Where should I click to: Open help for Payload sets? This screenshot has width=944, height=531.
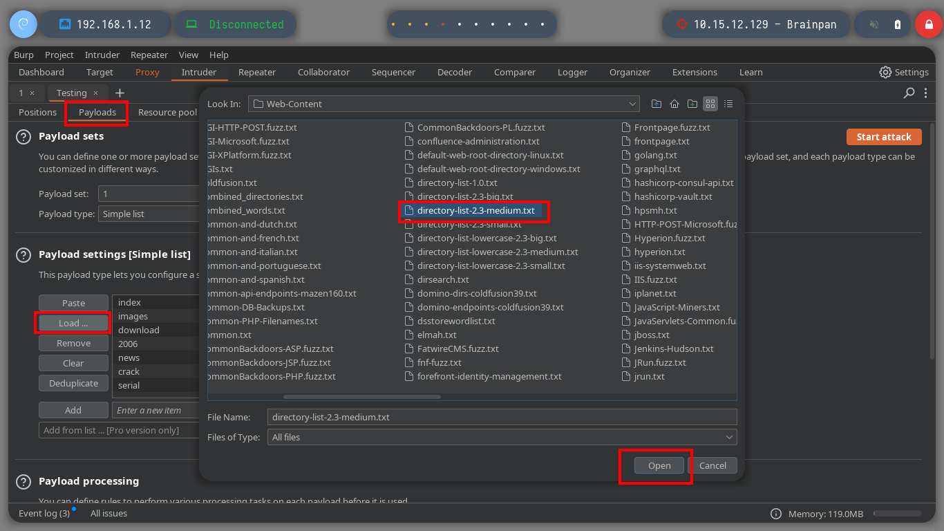pos(23,137)
